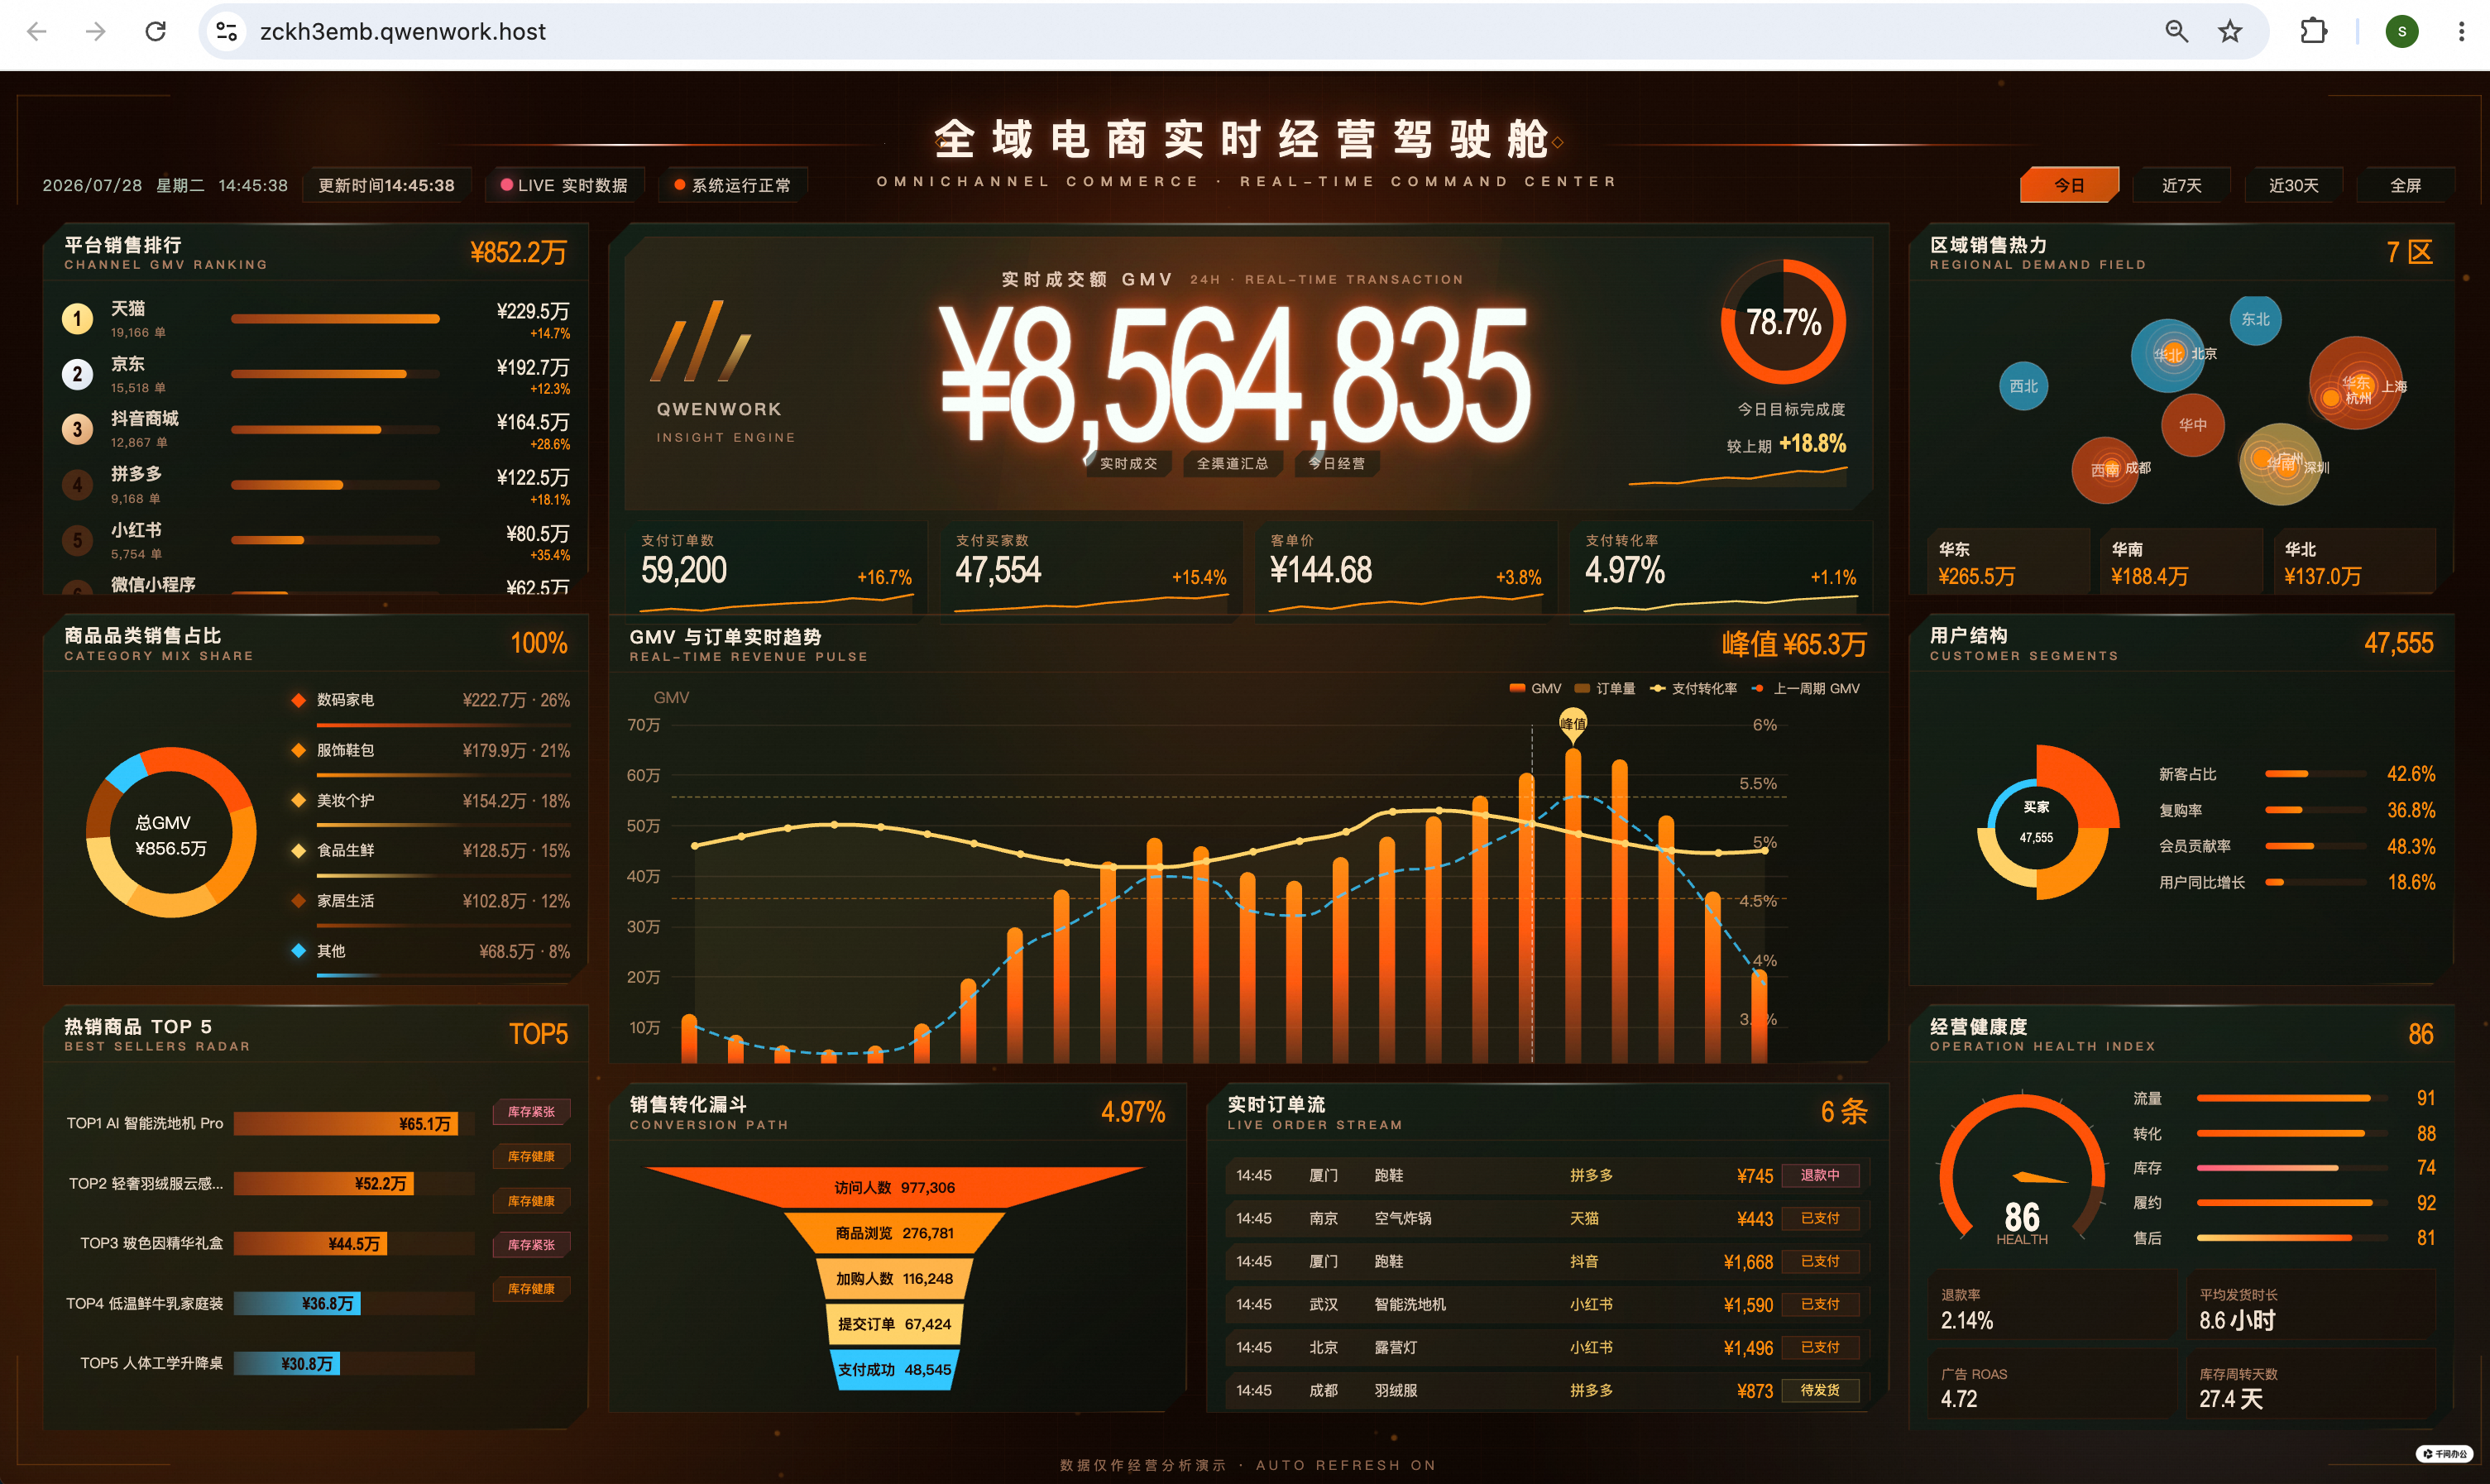Click the 东北 region bubble

coord(2255,320)
